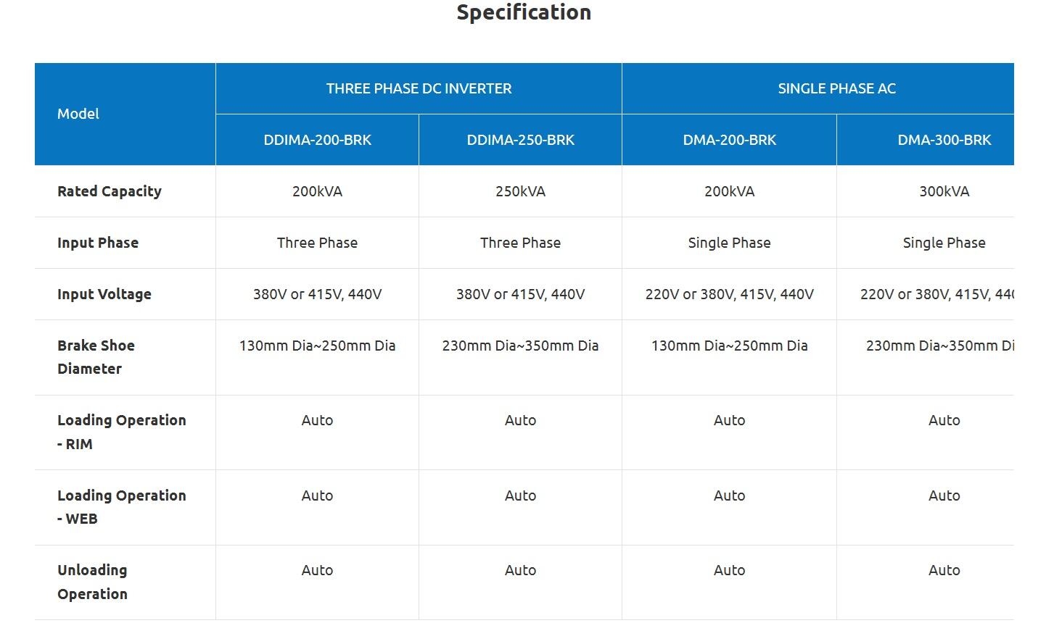Click the Rated Capacity row label
Viewport: 1046px width, 623px height.
(110, 191)
